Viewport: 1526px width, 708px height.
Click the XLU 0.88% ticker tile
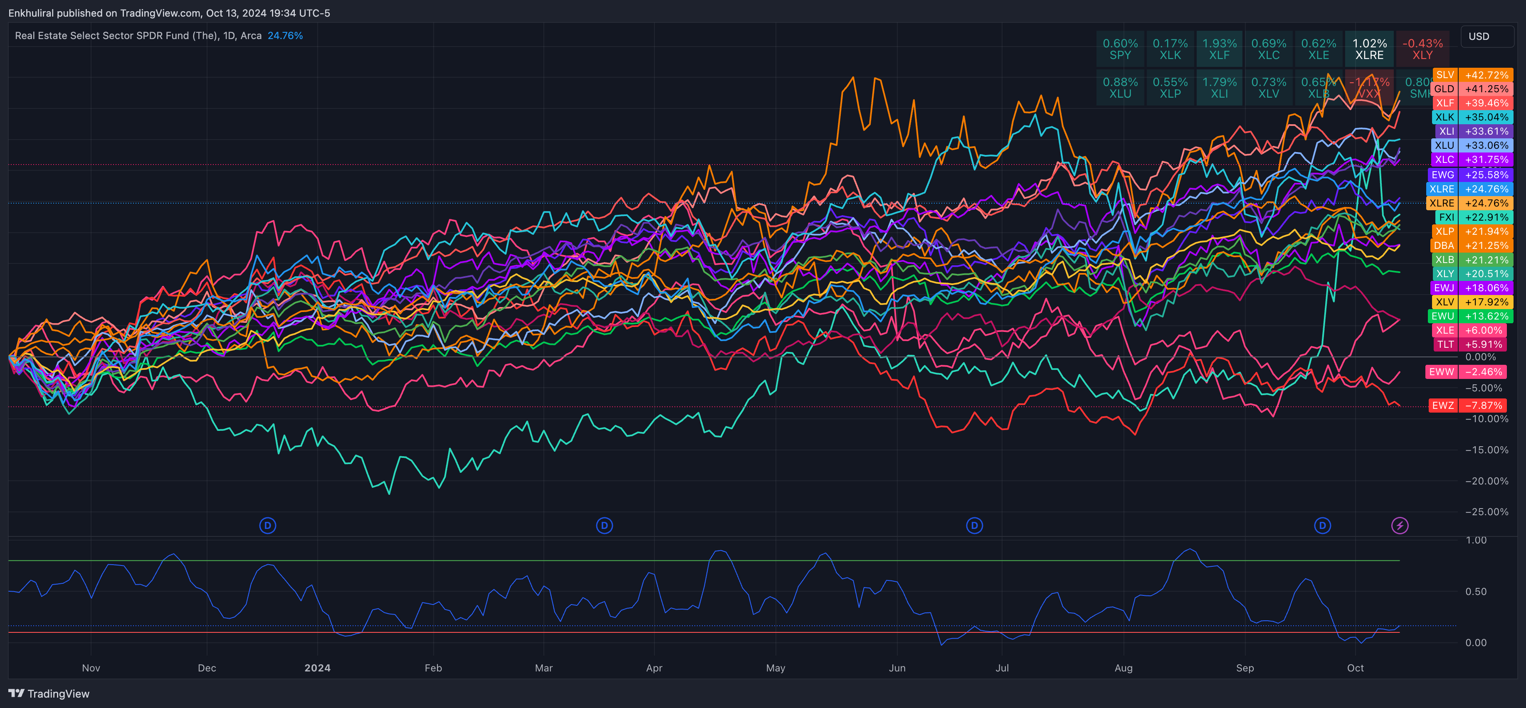click(x=1120, y=88)
